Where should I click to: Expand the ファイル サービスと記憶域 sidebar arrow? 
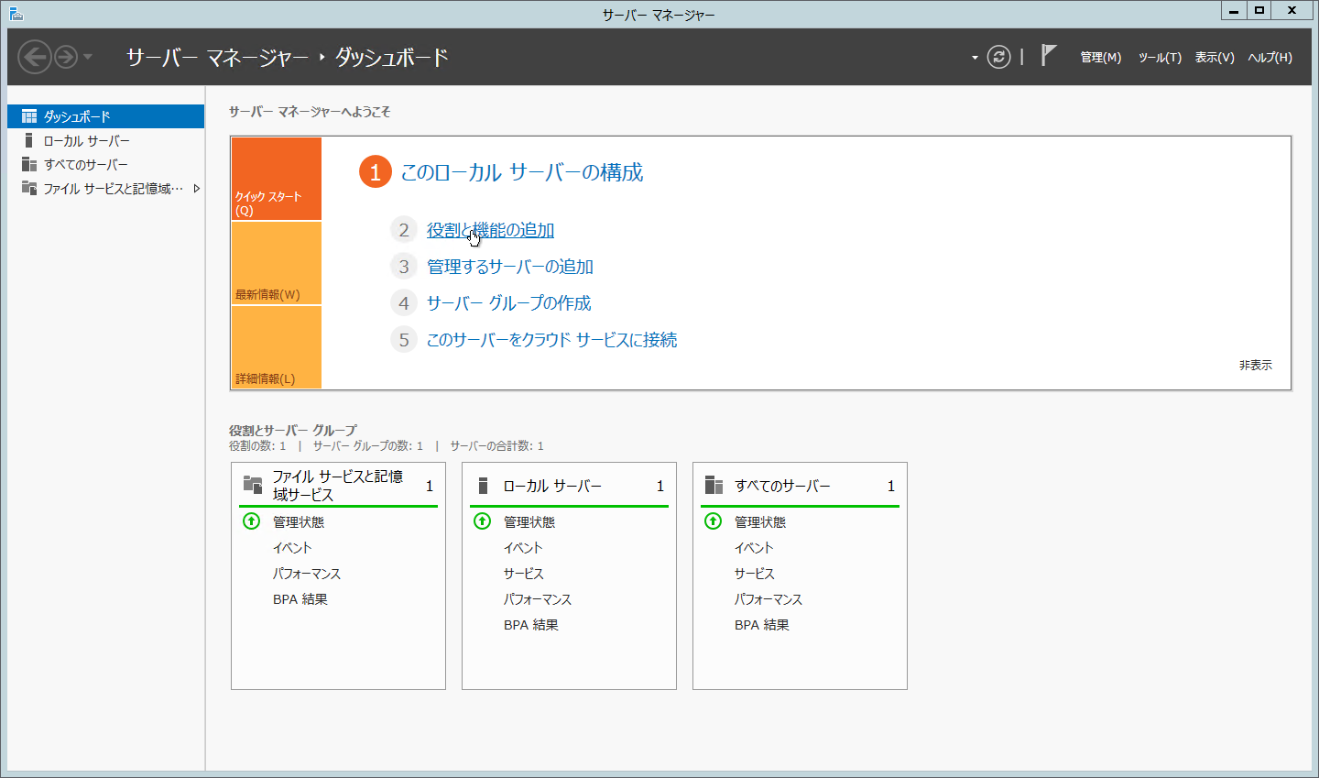196,189
